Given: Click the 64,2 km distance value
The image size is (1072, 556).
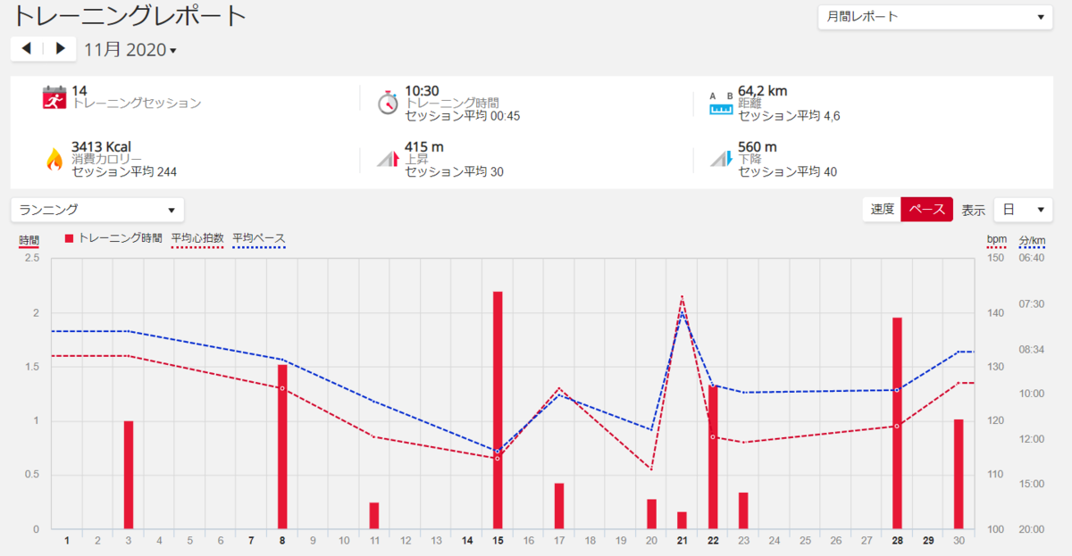Looking at the screenshot, I should click(763, 90).
